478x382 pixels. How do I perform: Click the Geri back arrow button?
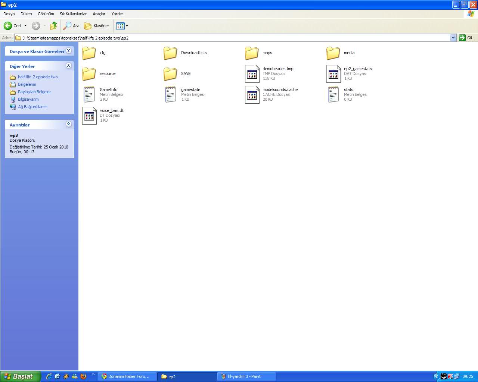point(12,26)
